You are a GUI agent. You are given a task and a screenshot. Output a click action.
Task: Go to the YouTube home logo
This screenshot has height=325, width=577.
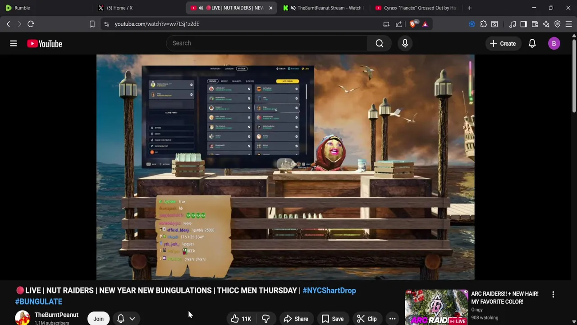click(x=44, y=43)
